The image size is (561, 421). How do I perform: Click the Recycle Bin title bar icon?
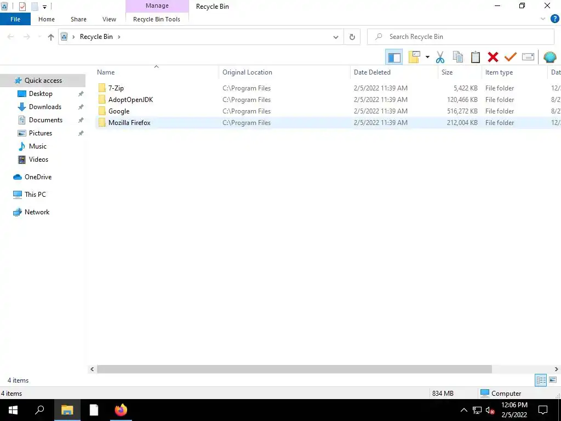tap(4, 7)
